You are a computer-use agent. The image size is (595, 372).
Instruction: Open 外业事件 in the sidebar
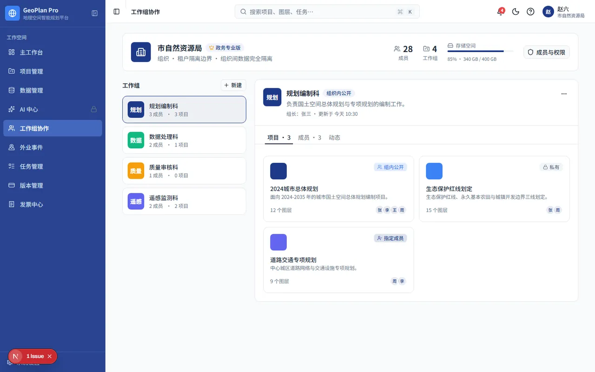[x=53, y=147]
